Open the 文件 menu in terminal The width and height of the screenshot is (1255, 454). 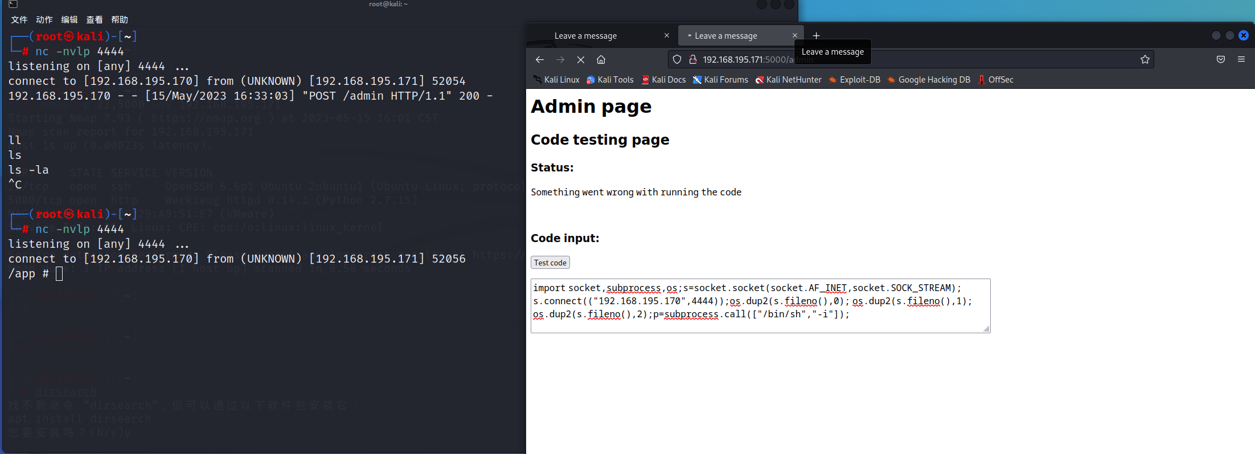19,19
